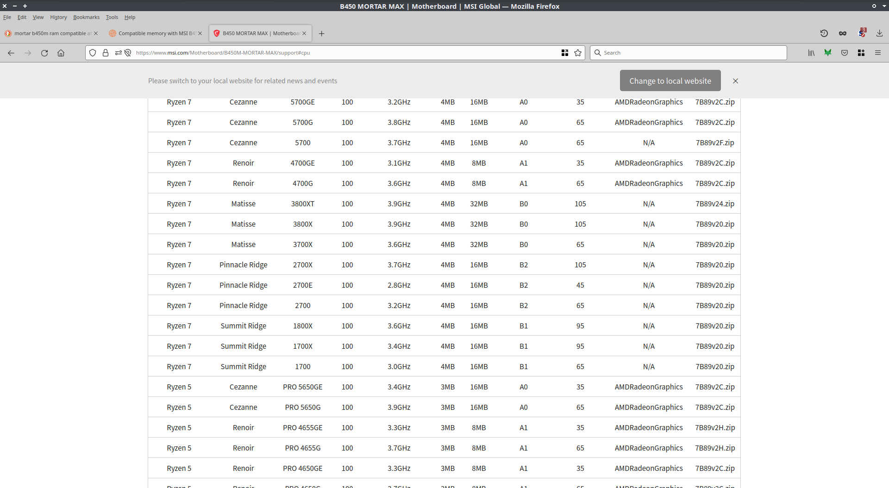Viewport: 889px width, 488px height.
Task: Bookmark this page with star icon
Action: [x=578, y=53]
